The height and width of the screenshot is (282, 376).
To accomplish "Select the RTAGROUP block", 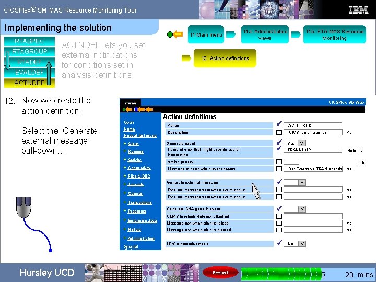I will [29, 51].
